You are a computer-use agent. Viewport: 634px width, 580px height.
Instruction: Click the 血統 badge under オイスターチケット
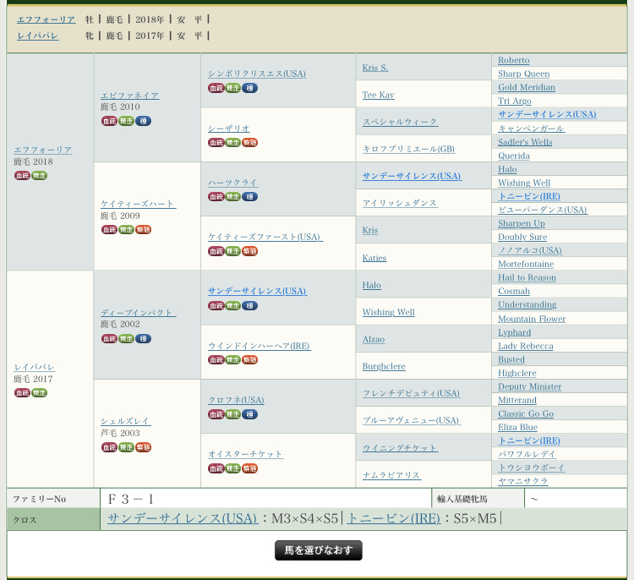pos(216,468)
